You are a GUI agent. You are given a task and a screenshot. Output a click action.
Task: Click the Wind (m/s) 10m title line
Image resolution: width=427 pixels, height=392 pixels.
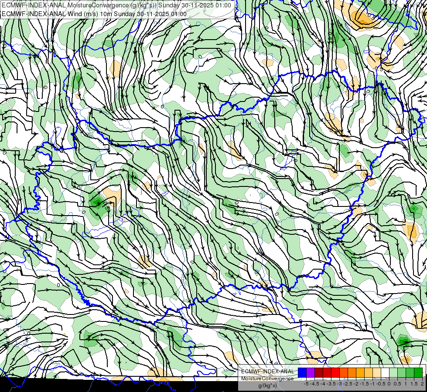pos(94,14)
